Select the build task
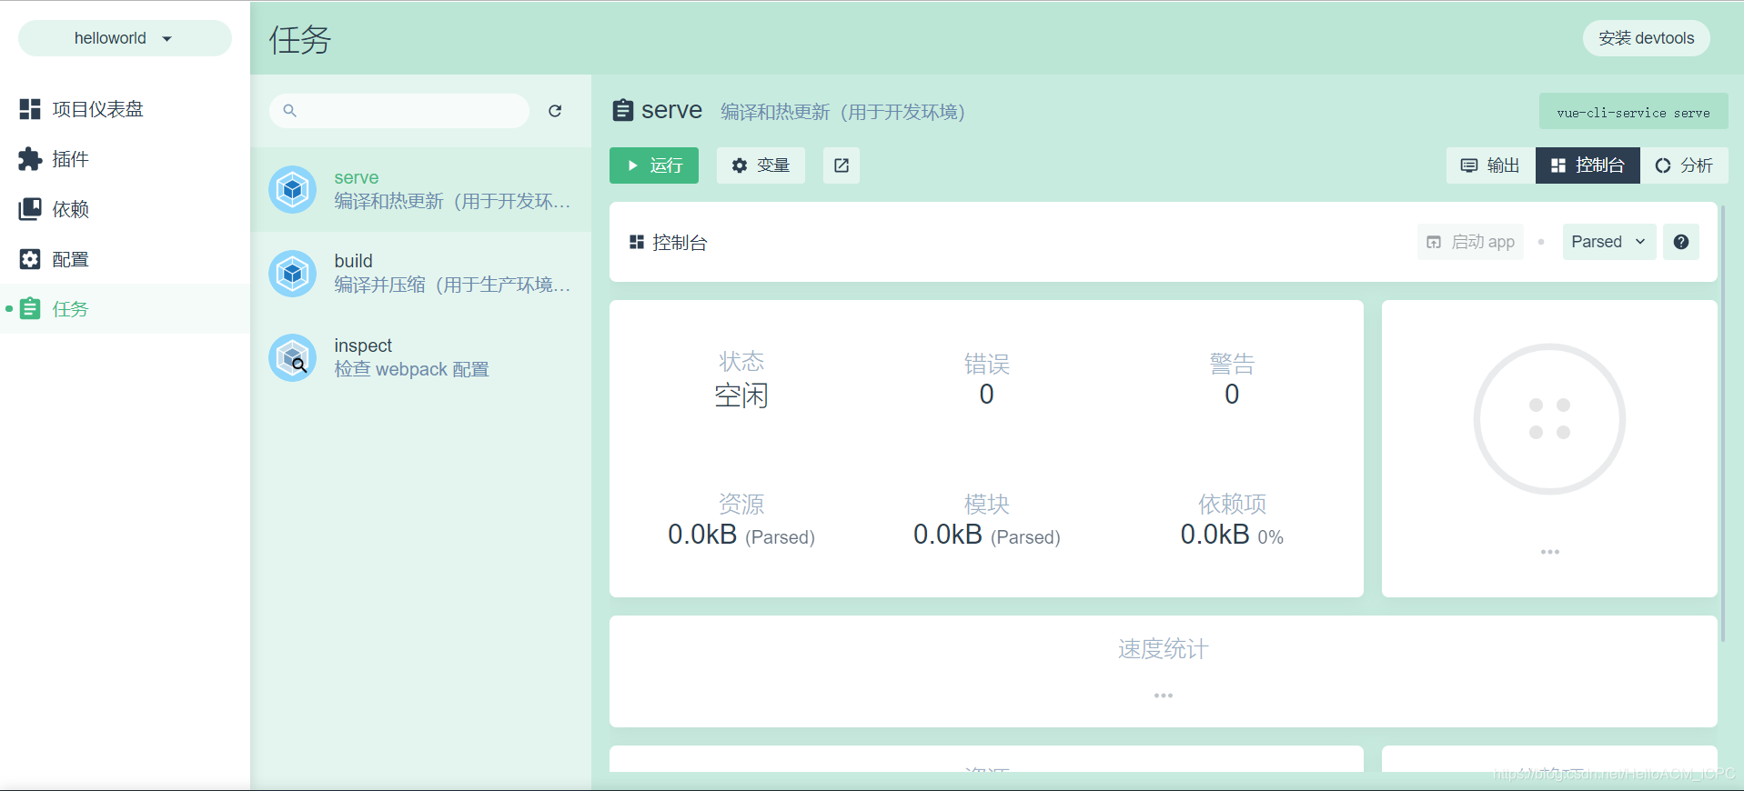Screen dimensions: 1744x791 (x=420, y=274)
